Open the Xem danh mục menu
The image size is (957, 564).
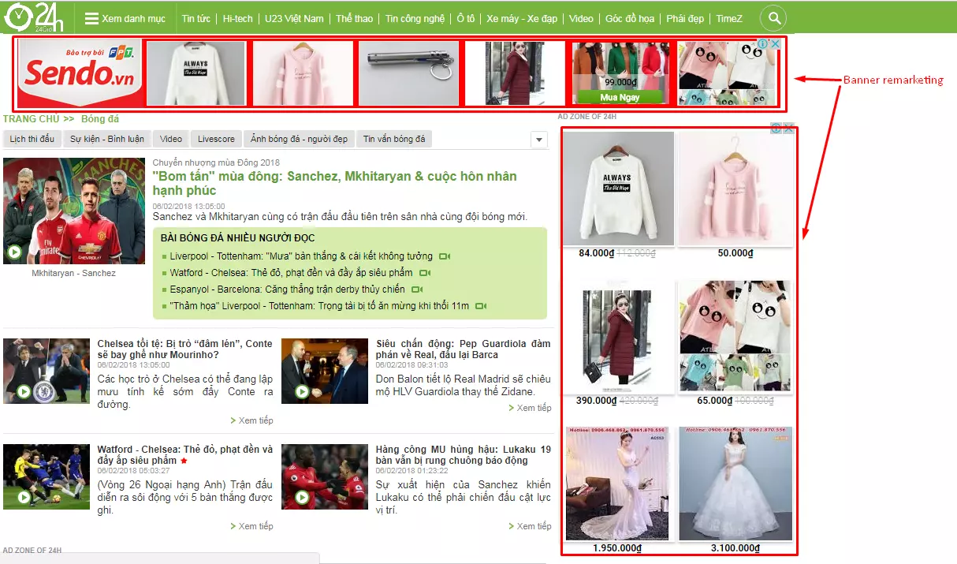click(x=125, y=18)
